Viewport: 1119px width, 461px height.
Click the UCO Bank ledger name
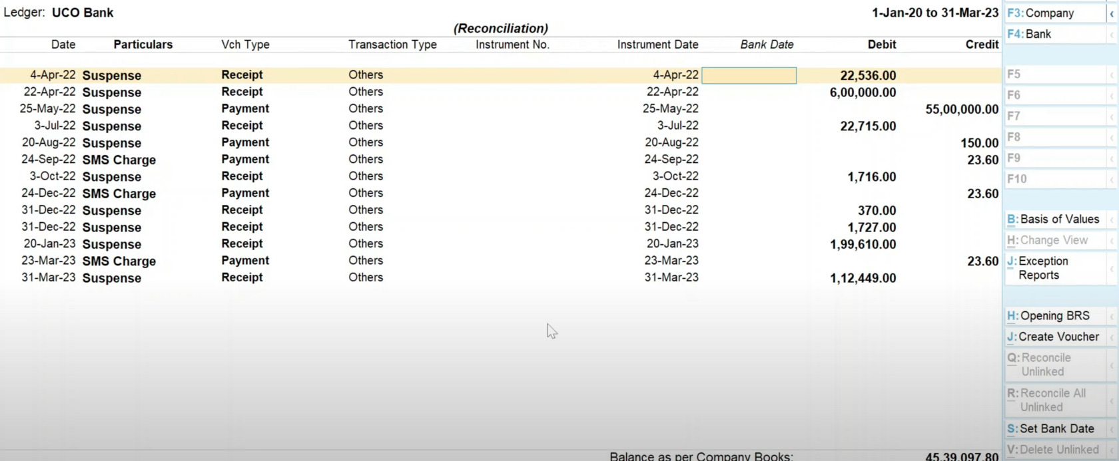pyautogui.click(x=83, y=13)
